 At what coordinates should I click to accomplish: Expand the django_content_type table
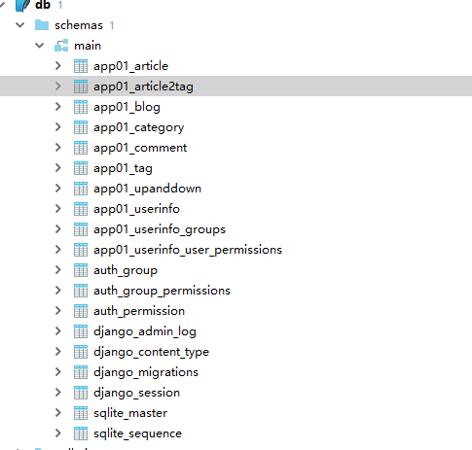tap(58, 352)
